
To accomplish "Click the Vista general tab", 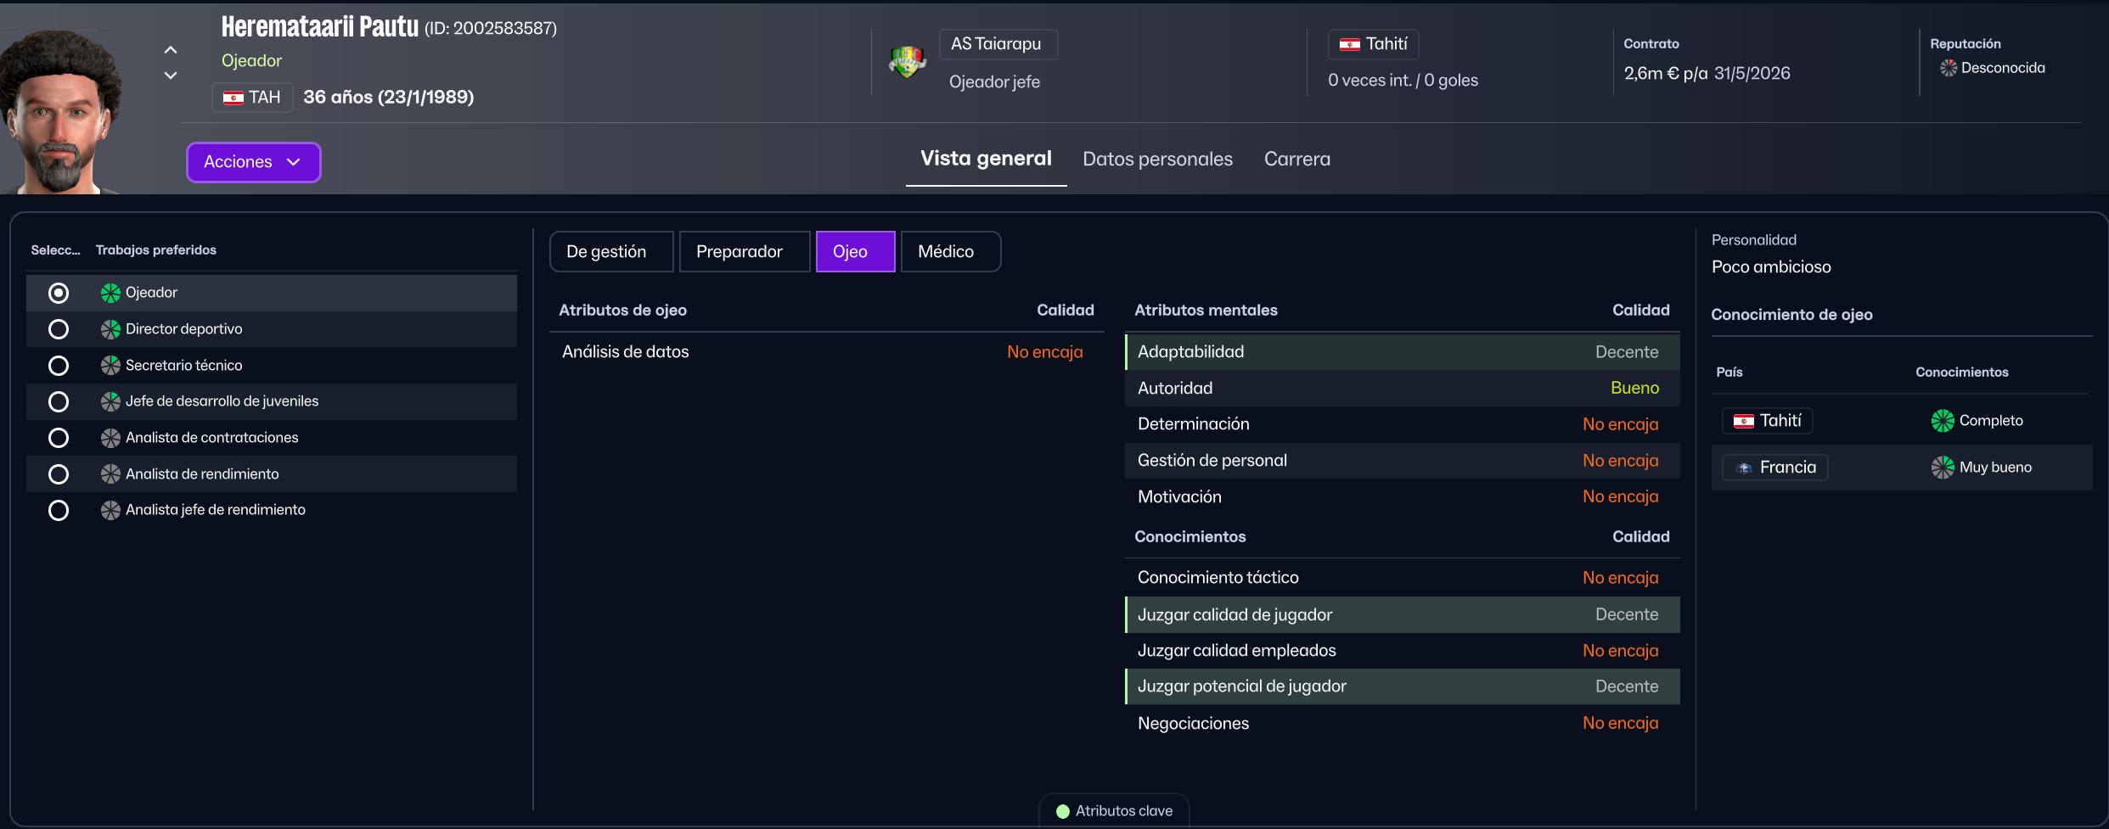I will pos(987,160).
